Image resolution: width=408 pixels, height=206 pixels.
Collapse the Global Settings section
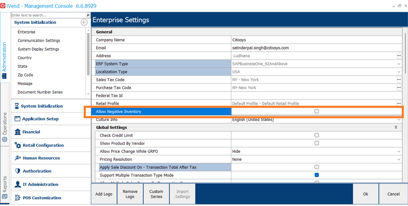(396, 127)
